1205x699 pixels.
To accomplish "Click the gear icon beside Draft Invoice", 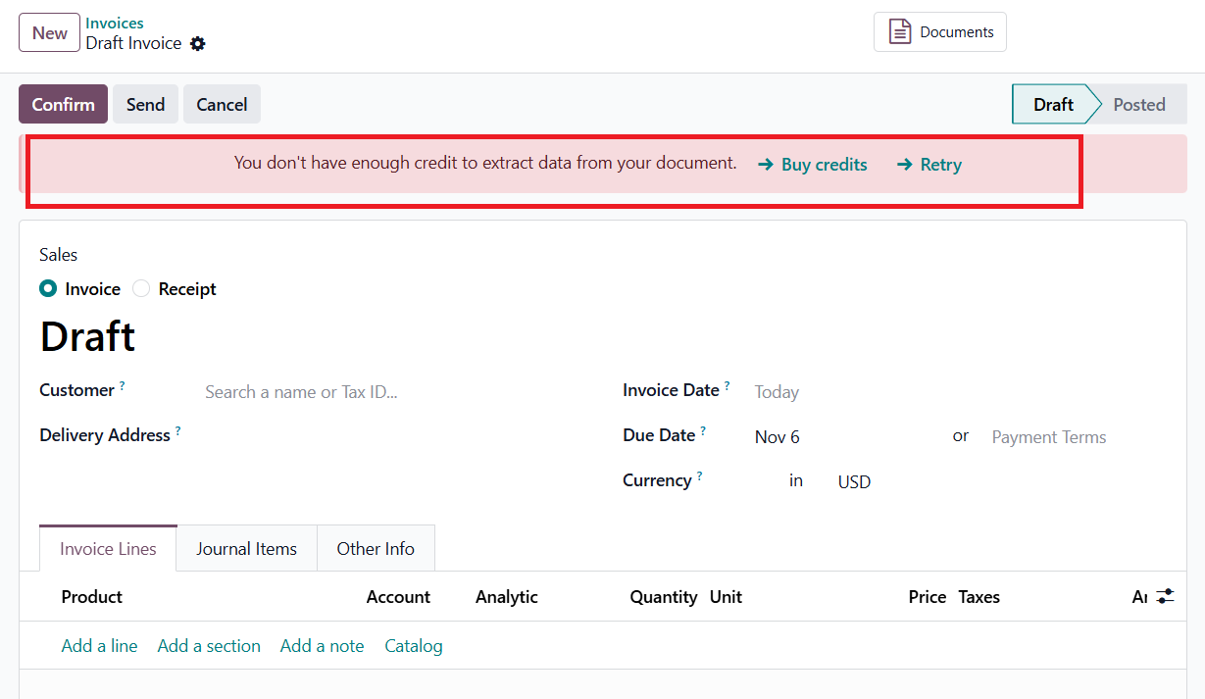I will 198,44.
